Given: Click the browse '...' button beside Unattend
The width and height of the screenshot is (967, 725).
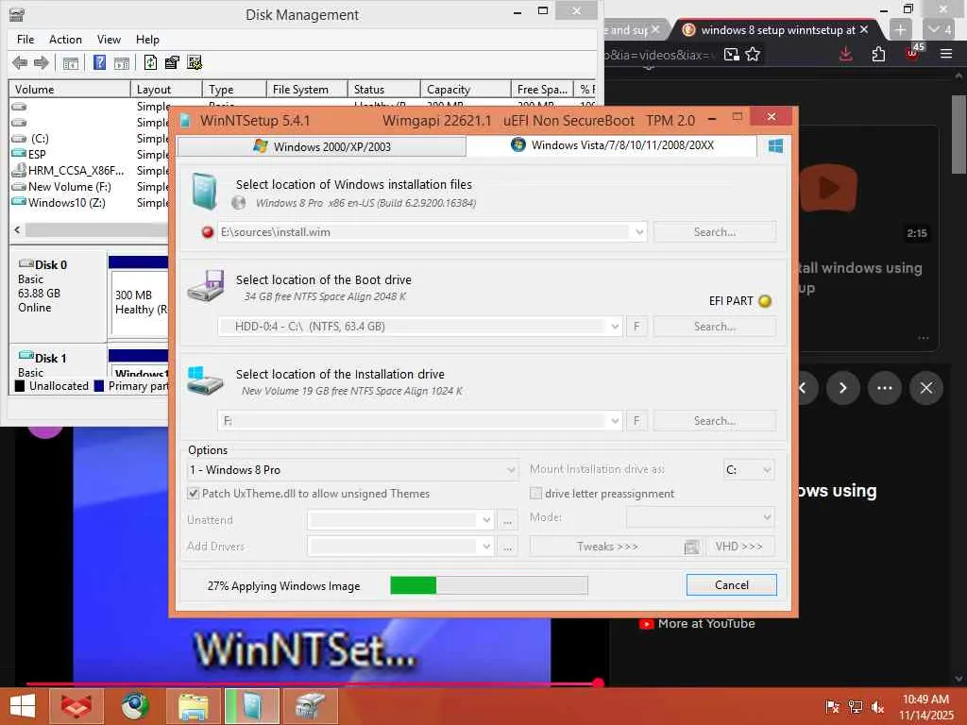Looking at the screenshot, I should 507,521.
